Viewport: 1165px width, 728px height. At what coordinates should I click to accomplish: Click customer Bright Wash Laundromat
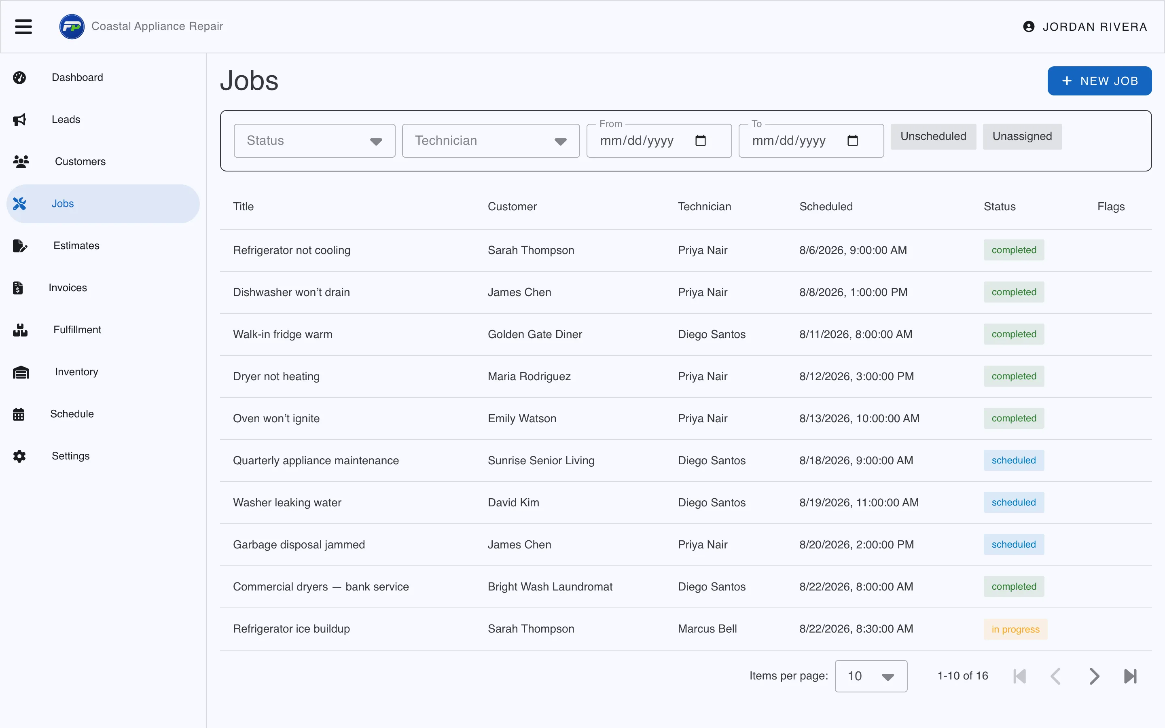(550, 586)
